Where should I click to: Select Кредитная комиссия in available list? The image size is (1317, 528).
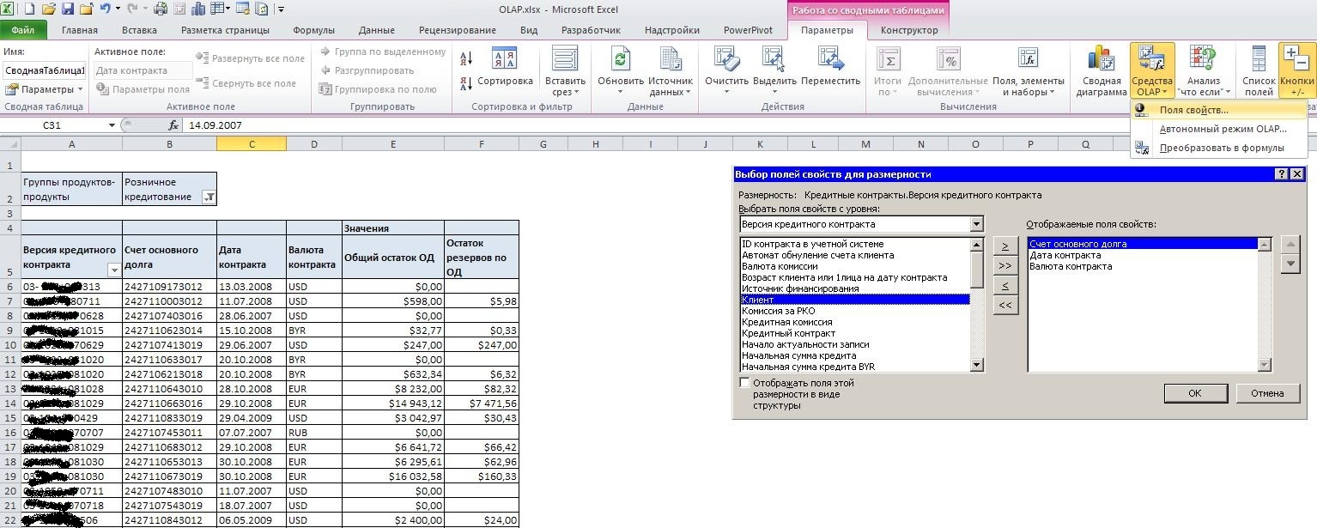coord(855,322)
